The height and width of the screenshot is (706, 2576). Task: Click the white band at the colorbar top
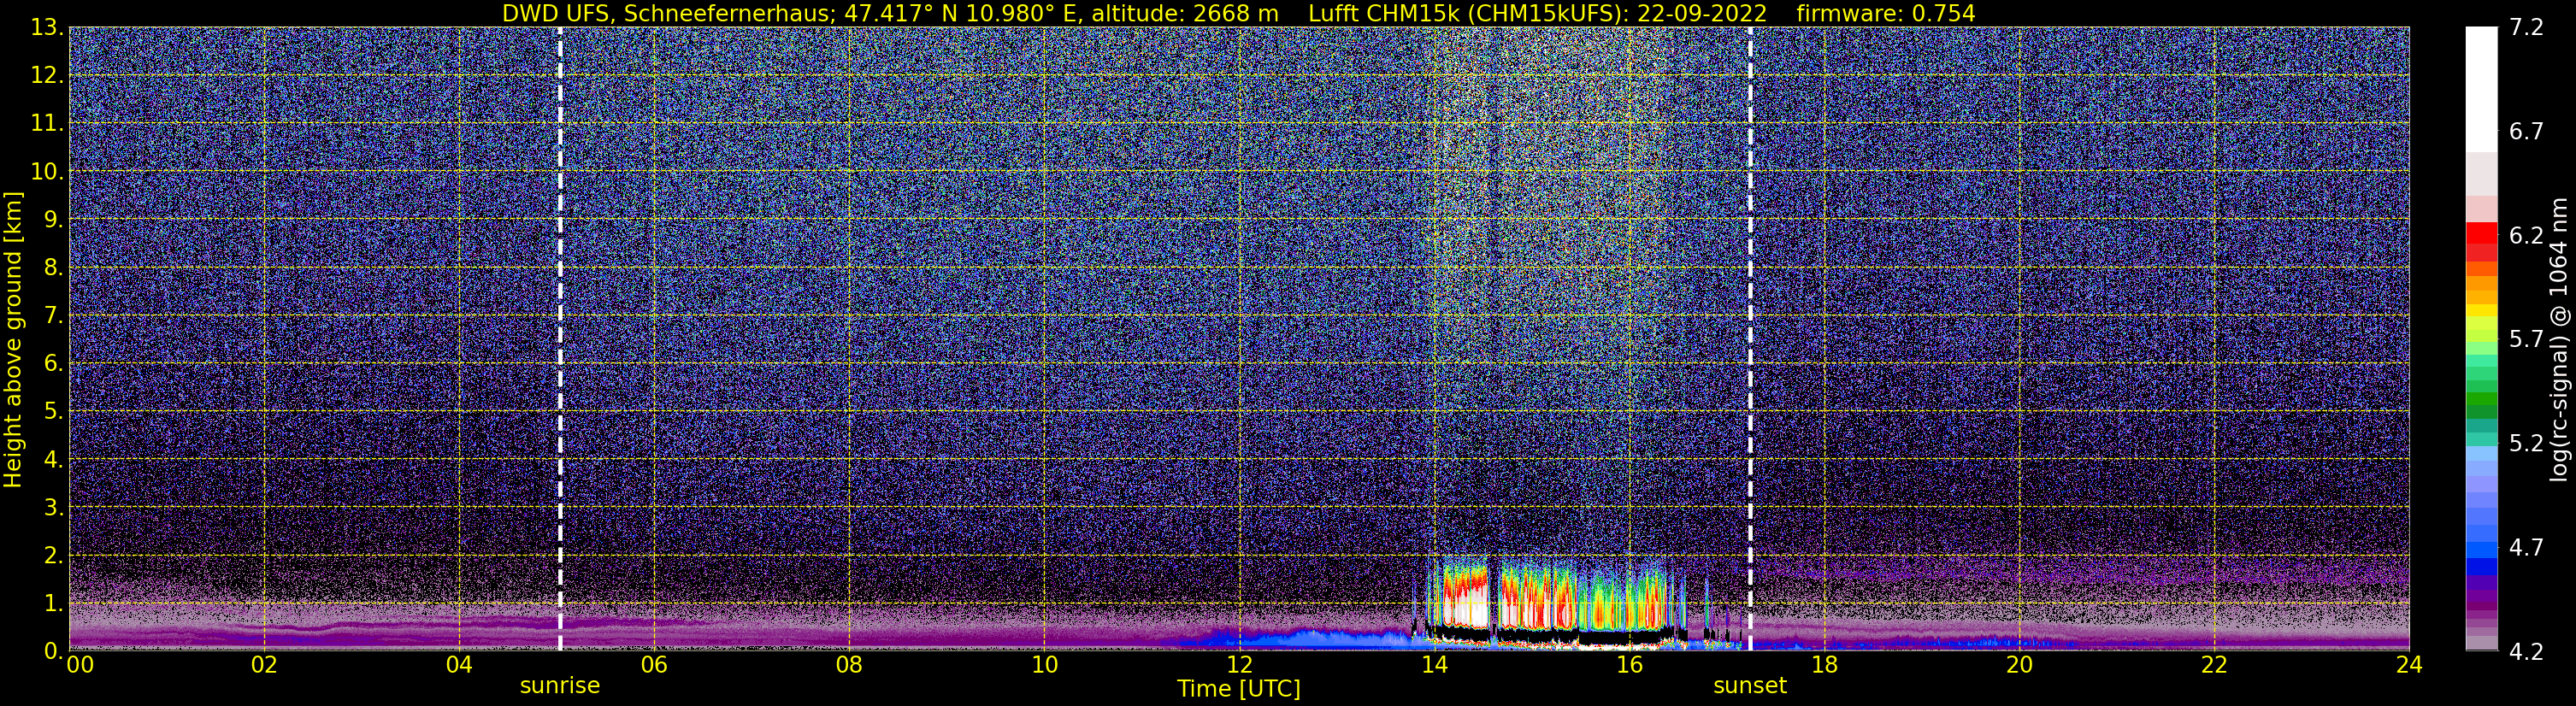coord(2481,88)
